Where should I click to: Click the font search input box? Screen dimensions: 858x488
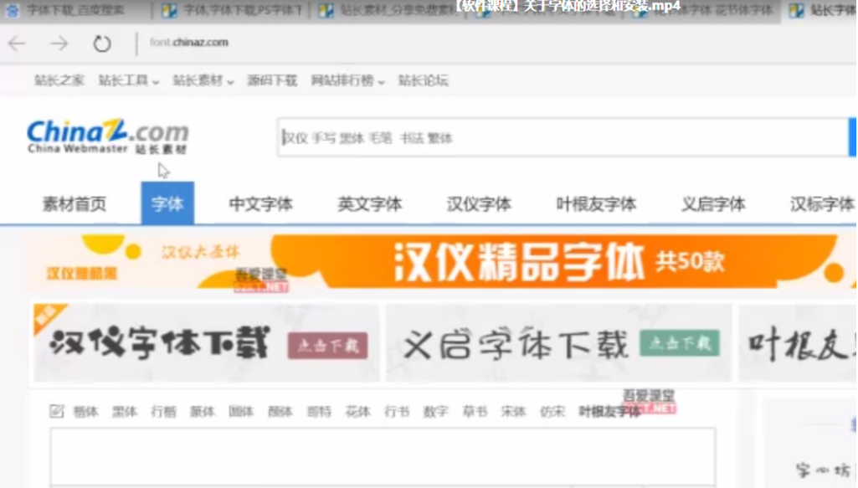point(563,137)
